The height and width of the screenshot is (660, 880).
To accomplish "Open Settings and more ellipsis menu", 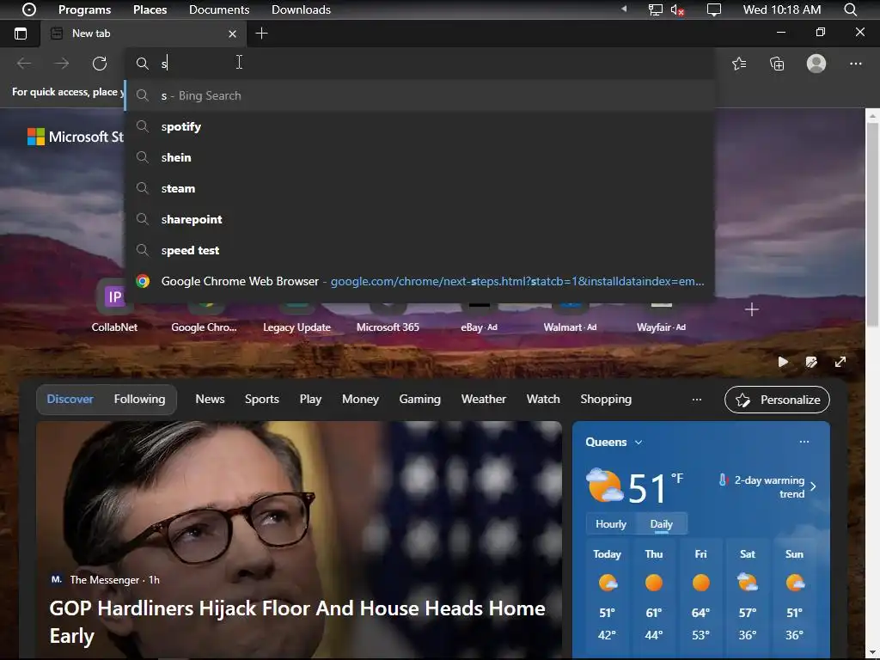I will click(855, 64).
